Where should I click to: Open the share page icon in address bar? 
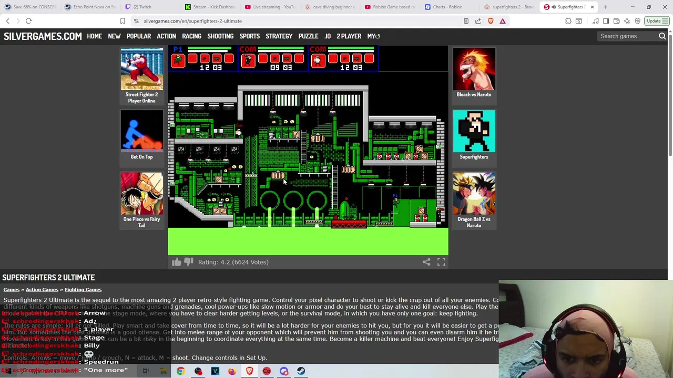[x=478, y=21]
